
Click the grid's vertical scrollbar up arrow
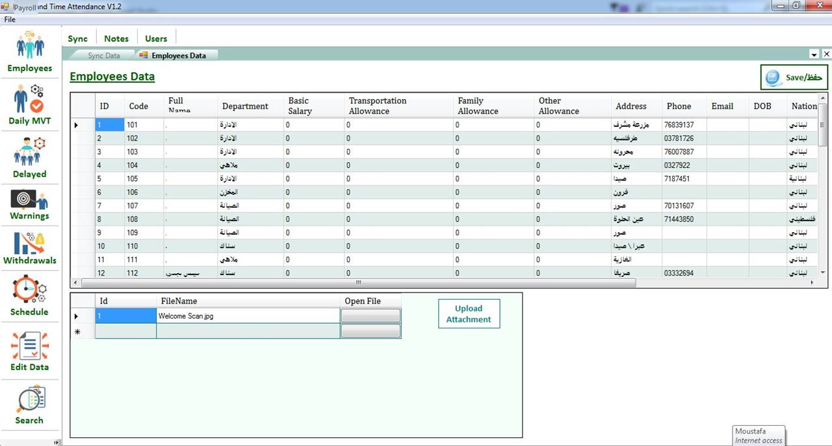[822, 98]
